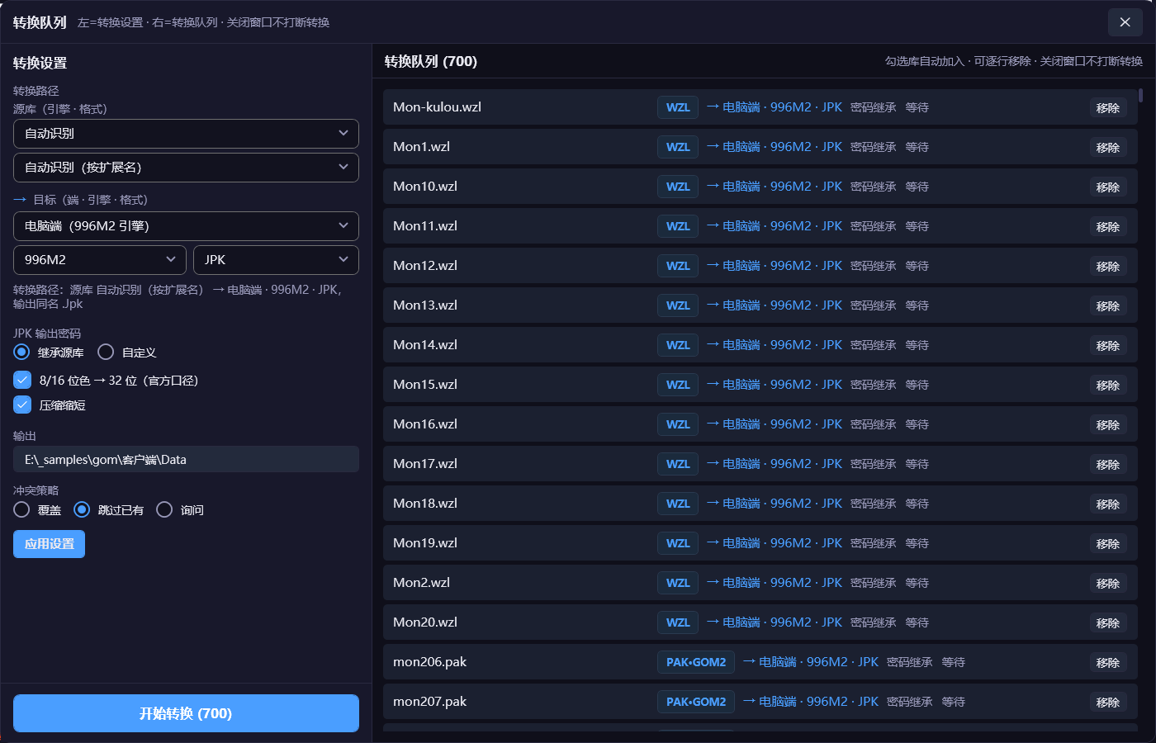1156x743 pixels.
Task: Click 等待 status on Mon1.wzl row
Action: 917,147
